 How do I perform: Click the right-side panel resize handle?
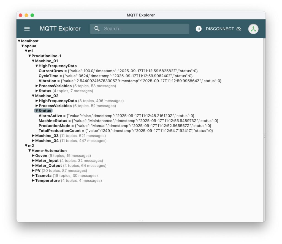tap(264, 136)
